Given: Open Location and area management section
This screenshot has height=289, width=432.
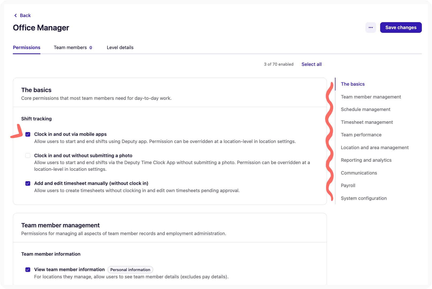Looking at the screenshot, I should [375, 147].
